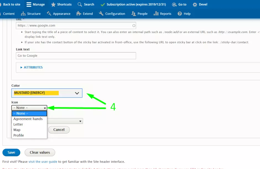Click the Search magnifier icon

(80, 4)
